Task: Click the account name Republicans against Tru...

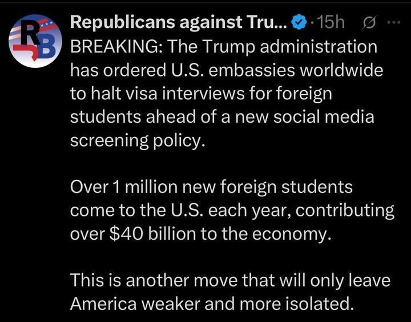Action: click(179, 22)
